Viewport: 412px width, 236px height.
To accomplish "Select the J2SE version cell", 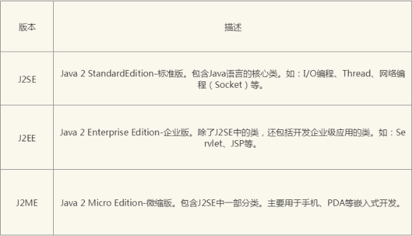I will click(x=27, y=79).
